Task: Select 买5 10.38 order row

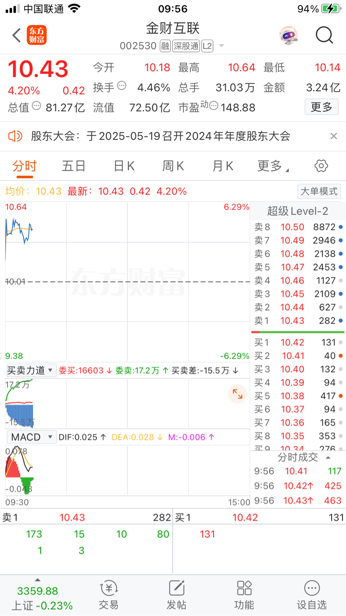Action: point(298,396)
